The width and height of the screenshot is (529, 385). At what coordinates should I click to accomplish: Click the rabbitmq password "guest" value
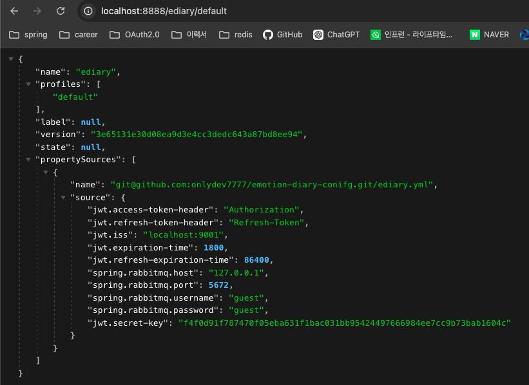[x=246, y=310]
